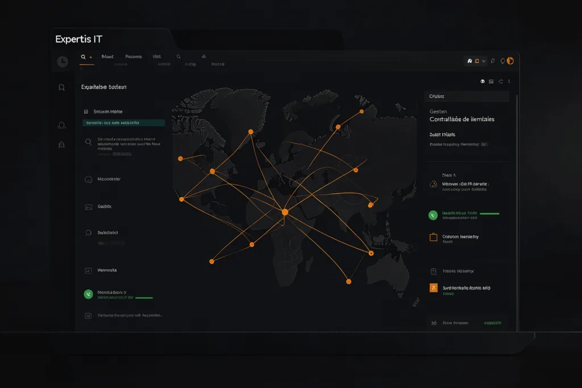This screenshot has width=582, height=388.
Task: Select the large central orange hub node on the map
Action: click(x=285, y=212)
